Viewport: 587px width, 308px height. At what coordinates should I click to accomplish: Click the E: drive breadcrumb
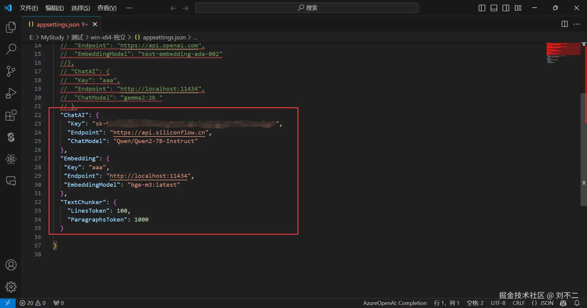click(31, 37)
